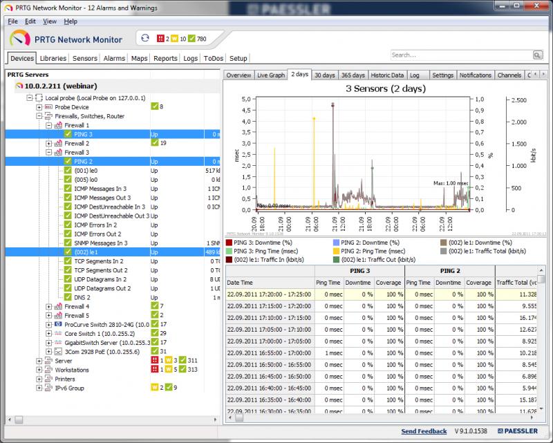The height and width of the screenshot is (443, 553).
Task: Click the yellow warning icon in IPv6 Group row
Action: coord(154,387)
